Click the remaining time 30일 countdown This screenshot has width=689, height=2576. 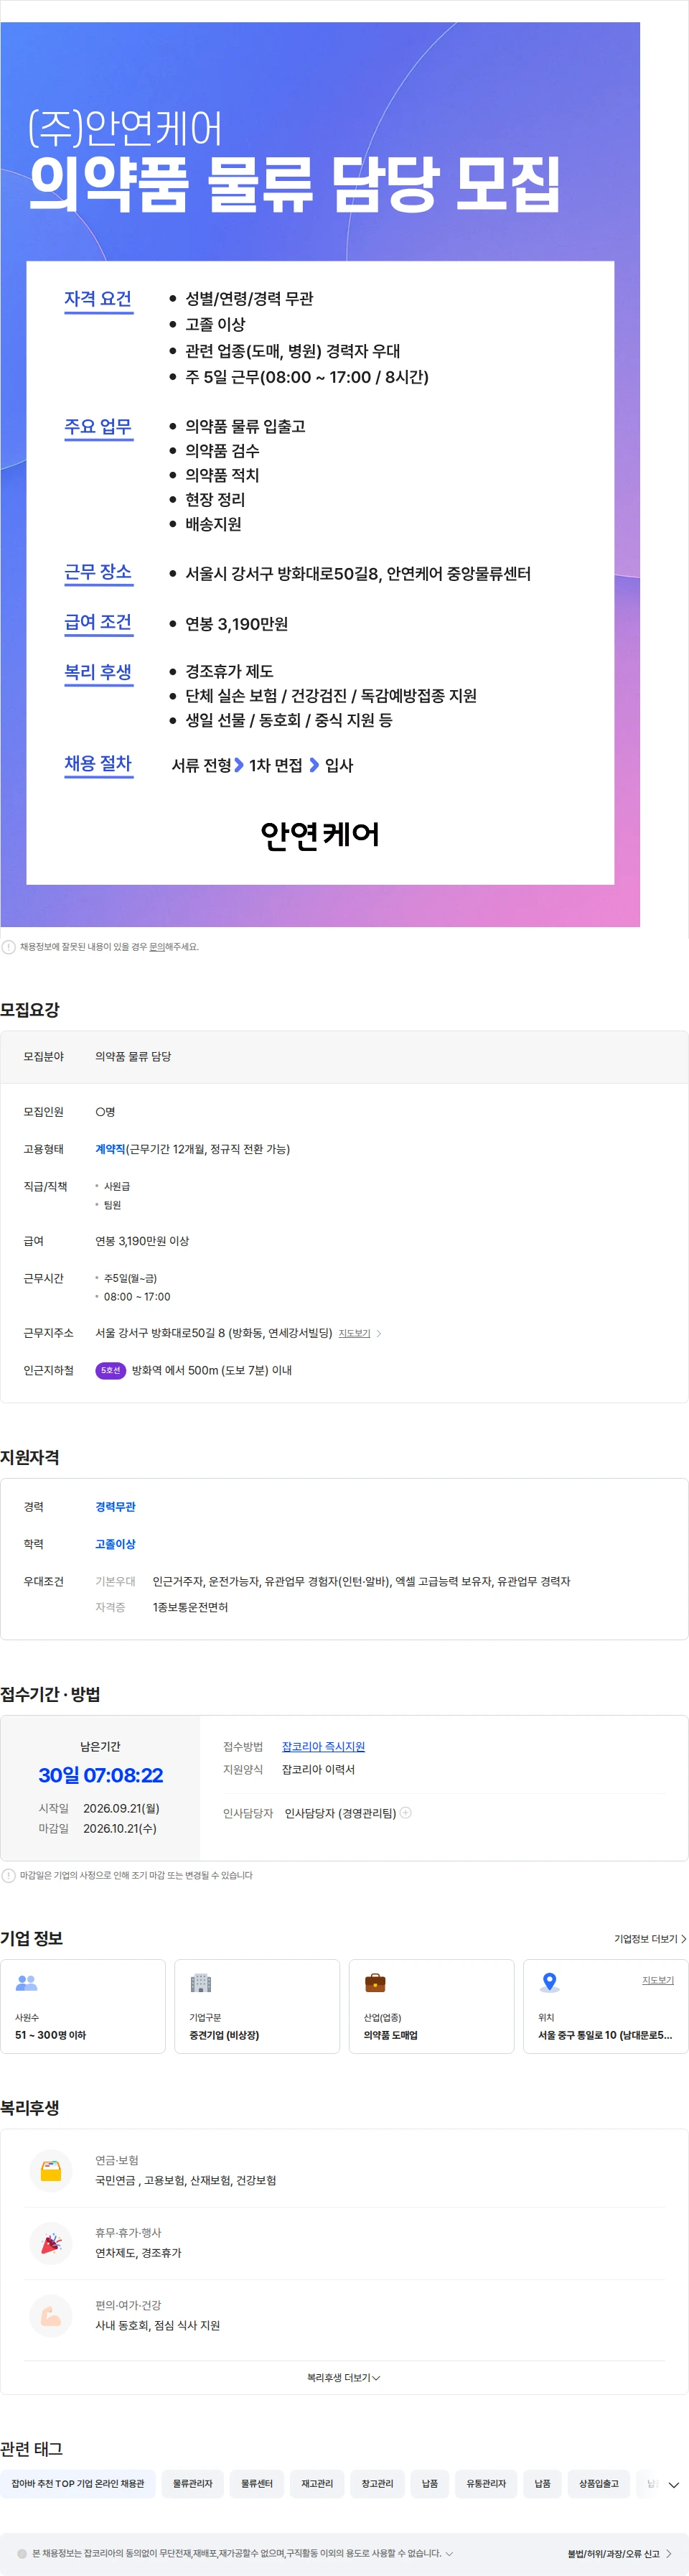(100, 1775)
